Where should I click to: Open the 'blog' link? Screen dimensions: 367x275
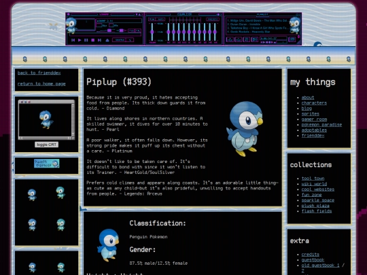[x=307, y=108]
